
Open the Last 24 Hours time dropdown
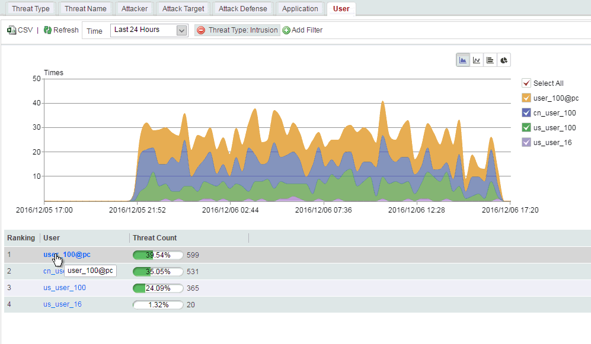(x=149, y=30)
